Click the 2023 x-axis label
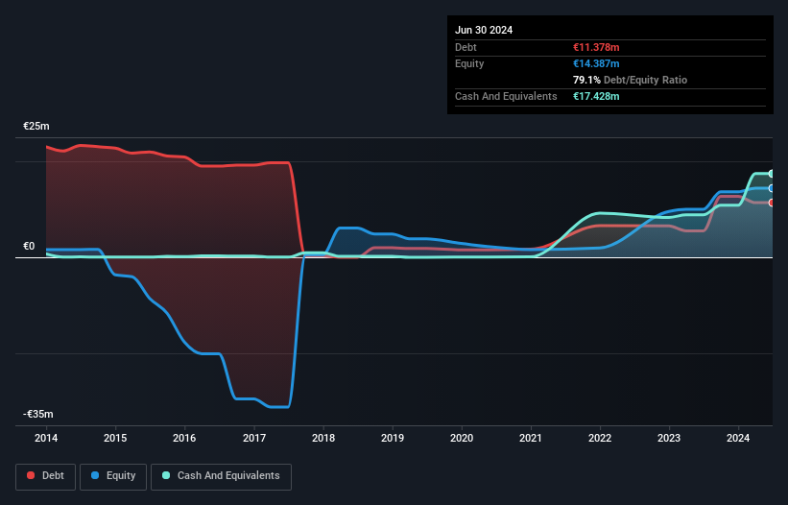This screenshot has width=788, height=505. (669, 438)
